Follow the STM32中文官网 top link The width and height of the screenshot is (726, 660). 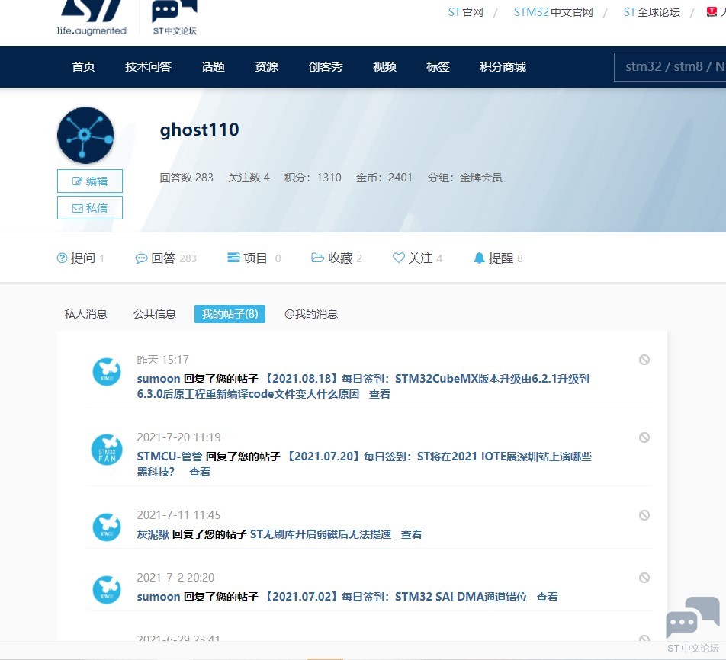click(x=554, y=12)
